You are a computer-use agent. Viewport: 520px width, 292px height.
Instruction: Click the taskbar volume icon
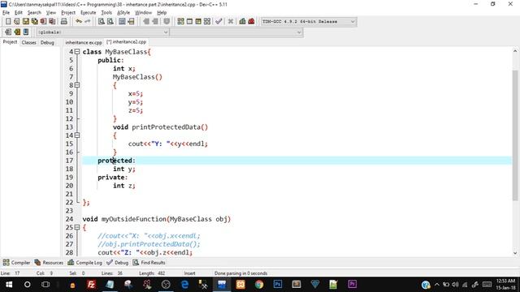tap(455, 285)
